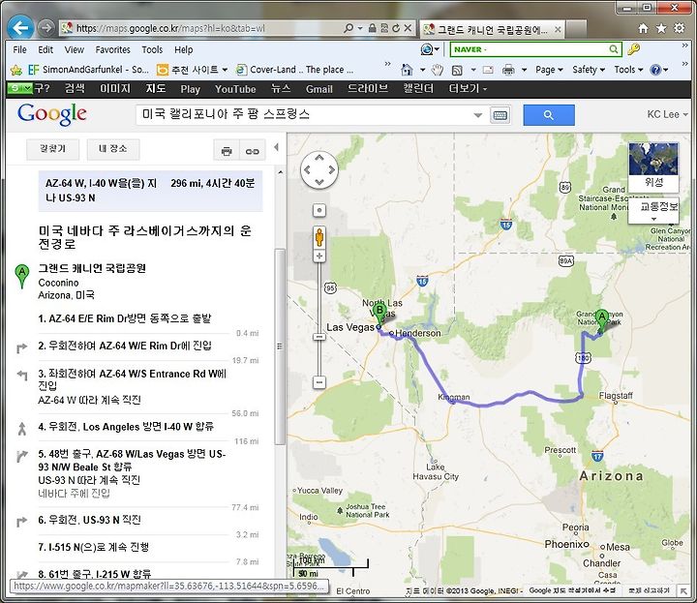Click the green A marker on map
The width and height of the screenshot is (697, 603).
[x=601, y=320]
